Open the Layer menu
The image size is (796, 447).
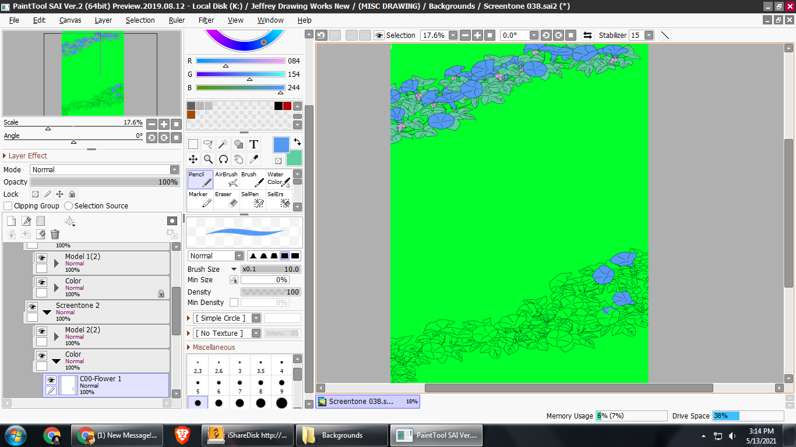(x=103, y=20)
